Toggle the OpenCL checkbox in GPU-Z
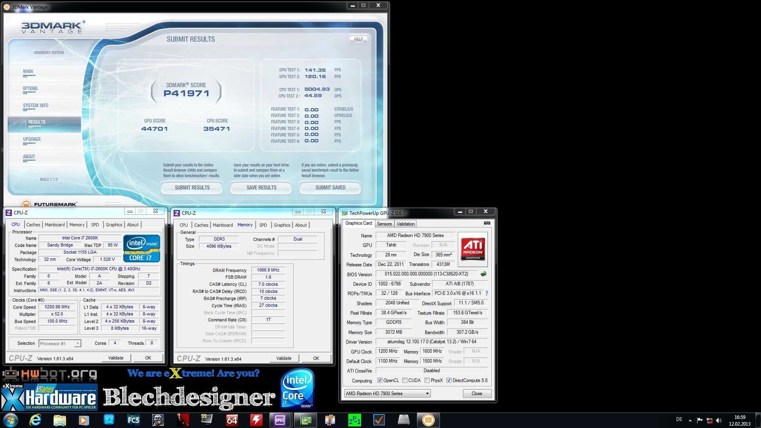 tap(380, 380)
